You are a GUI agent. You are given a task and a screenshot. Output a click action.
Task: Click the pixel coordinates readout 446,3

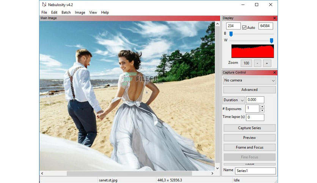pos(169,180)
